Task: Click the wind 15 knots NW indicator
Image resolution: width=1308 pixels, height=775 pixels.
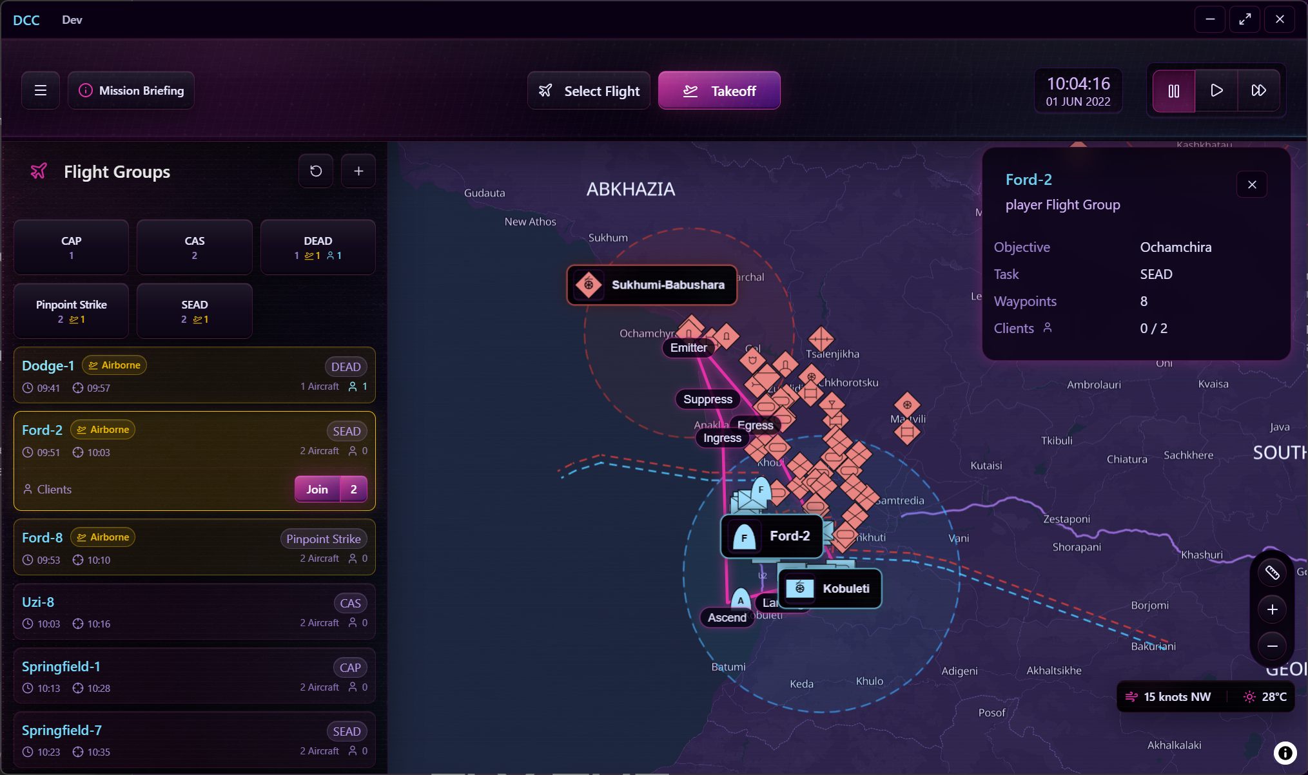Action: [x=1168, y=696]
